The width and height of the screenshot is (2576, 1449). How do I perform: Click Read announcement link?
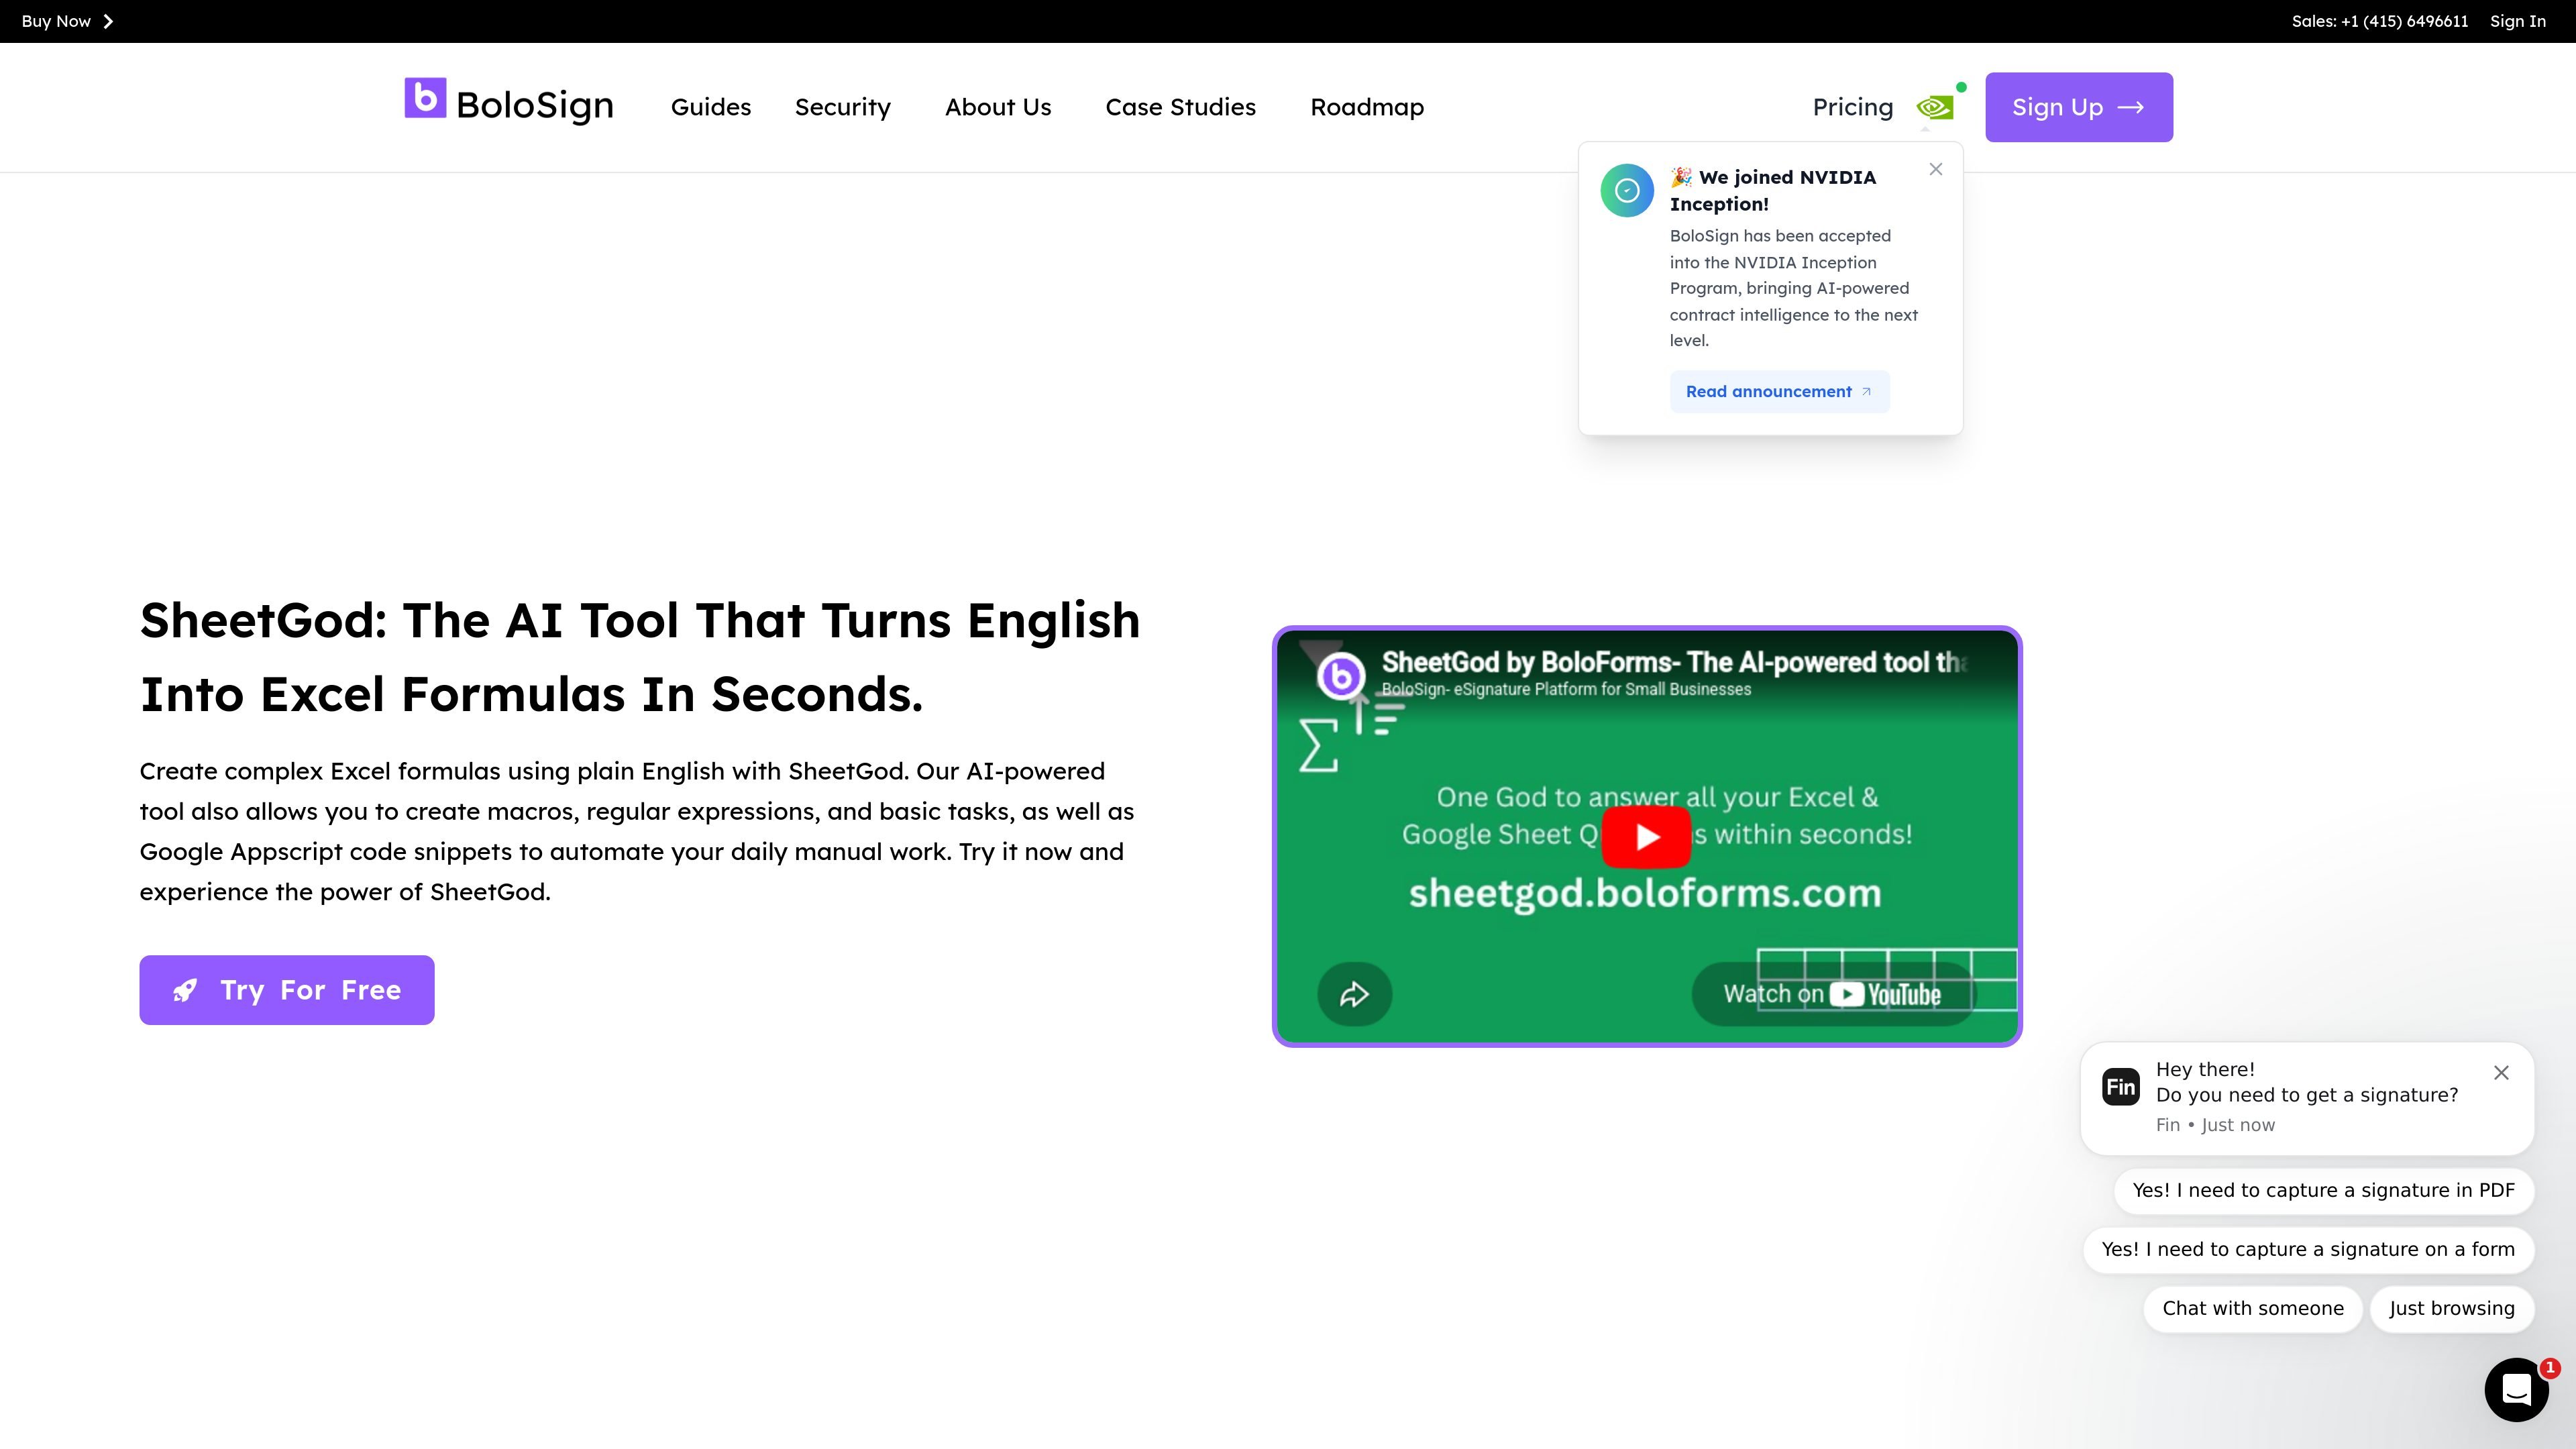[x=1779, y=392]
